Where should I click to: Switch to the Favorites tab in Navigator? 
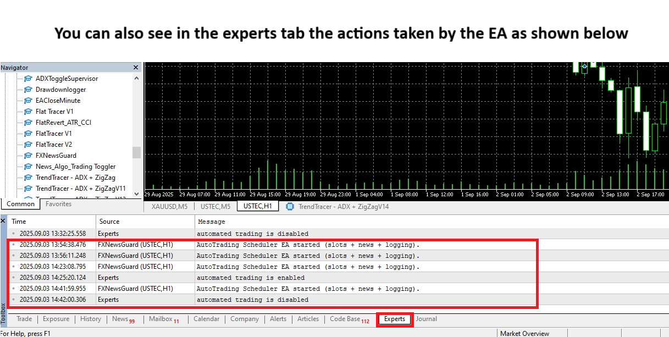click(x=58, y=204)
